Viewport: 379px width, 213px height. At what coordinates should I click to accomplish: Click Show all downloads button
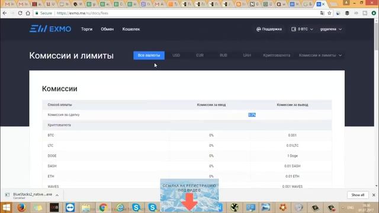(x=358, y=195)
